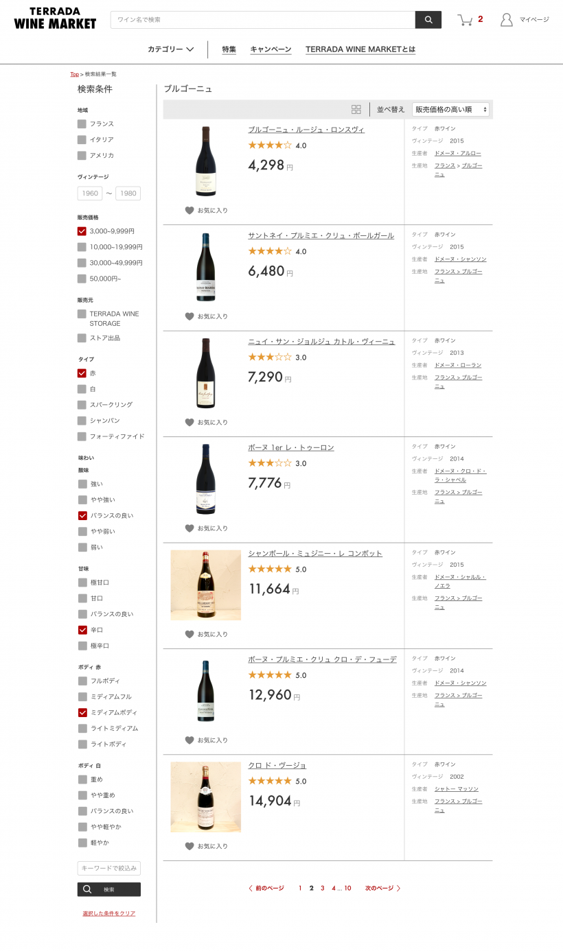The image size is (563, 951).
Task: Expand the カテゴリー menu
Action: tap(171, 49)
